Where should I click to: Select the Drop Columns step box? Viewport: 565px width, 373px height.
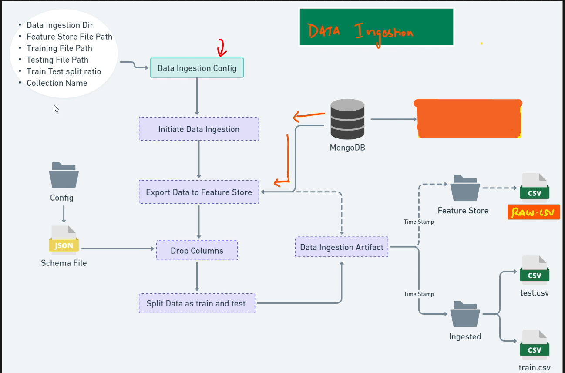point(197,251)
